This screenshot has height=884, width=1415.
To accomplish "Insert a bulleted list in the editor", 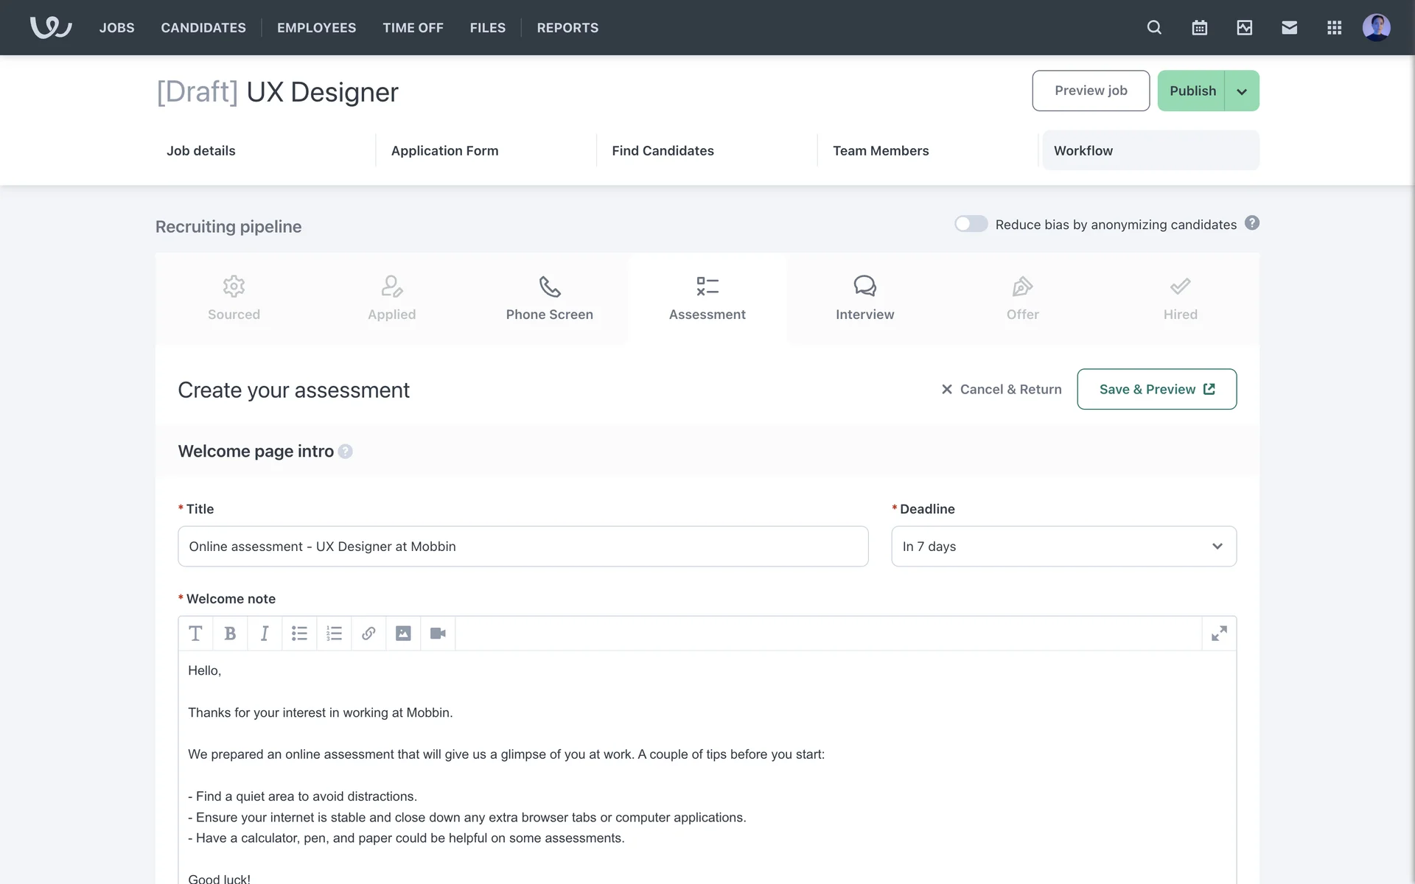I will tap(299, 634).
